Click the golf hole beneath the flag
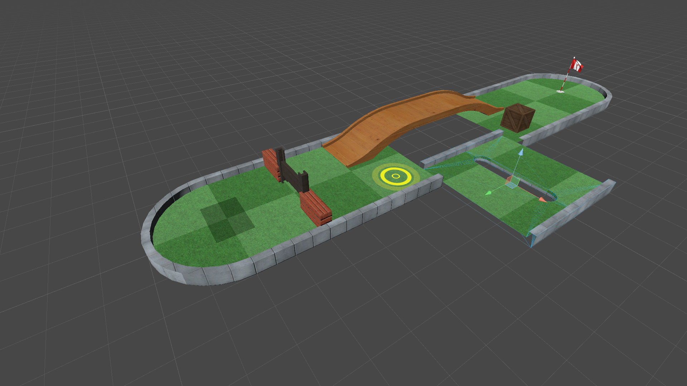 point(560,92)
